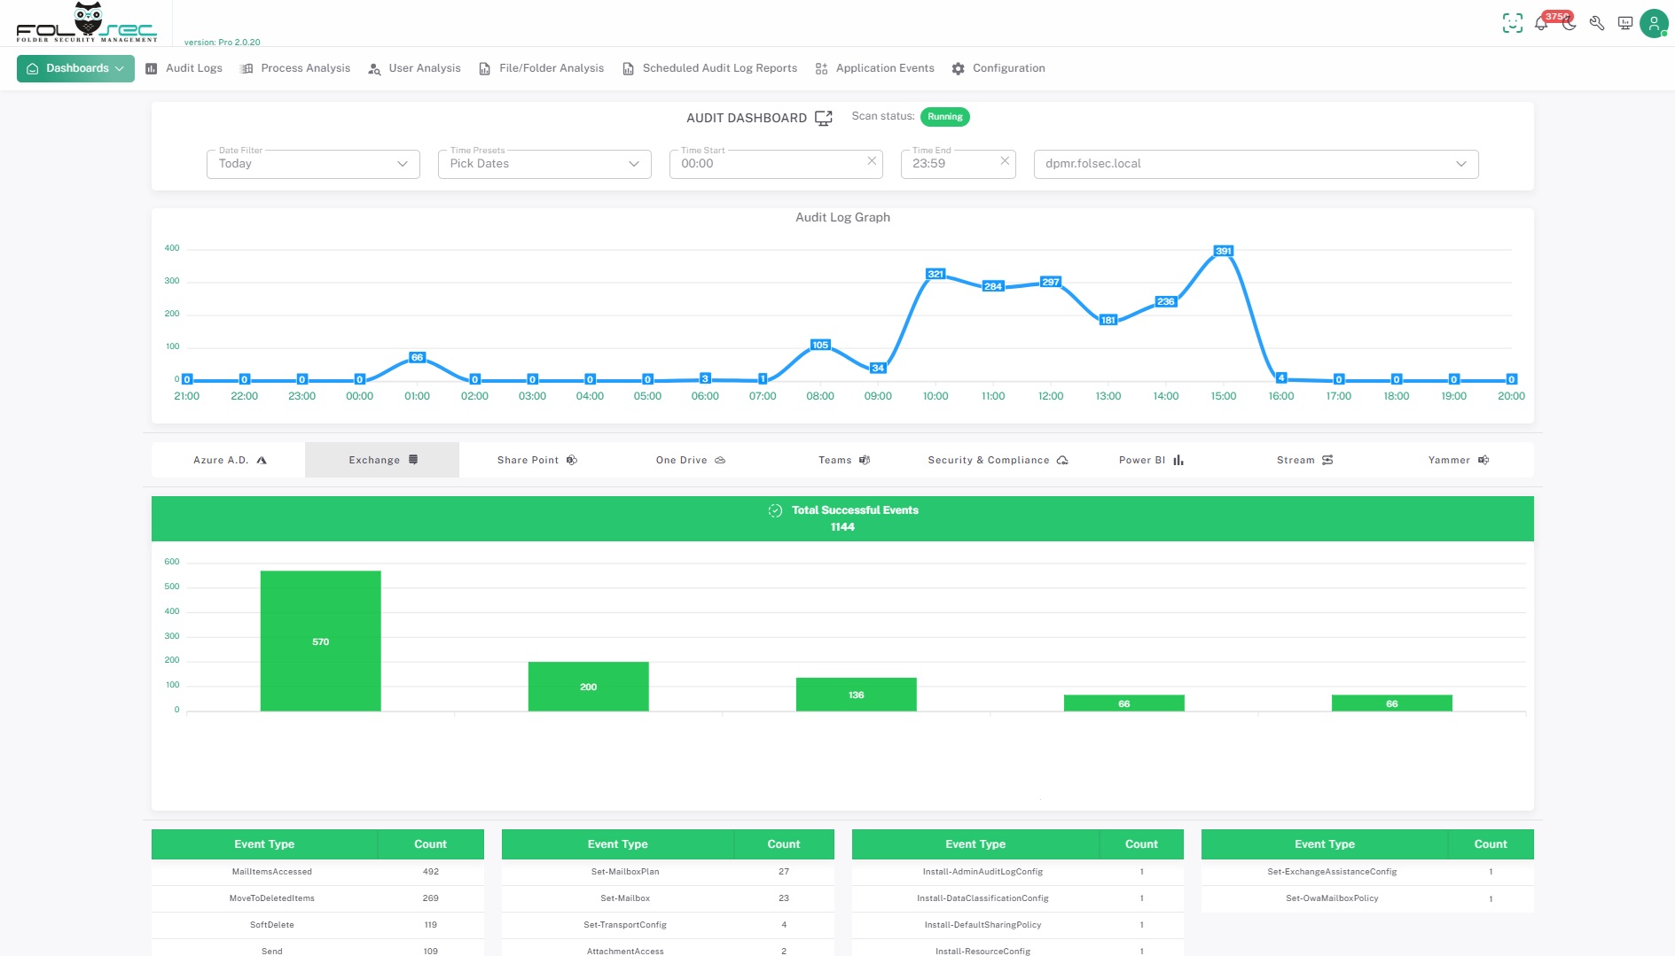
Task: Open the wrench tools icon
Action: pyautogui.click(x=1597, y=24)
